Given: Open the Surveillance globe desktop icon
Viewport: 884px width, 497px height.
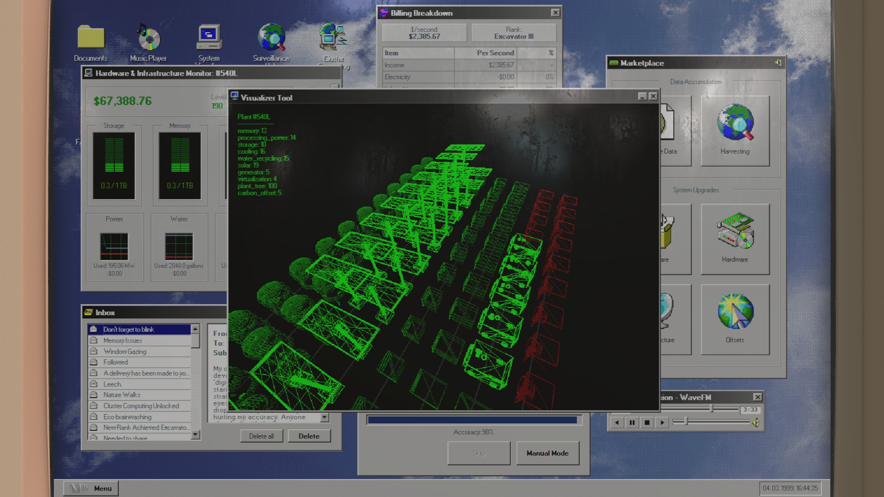Looking at the screenshot, I should (272, 38).
